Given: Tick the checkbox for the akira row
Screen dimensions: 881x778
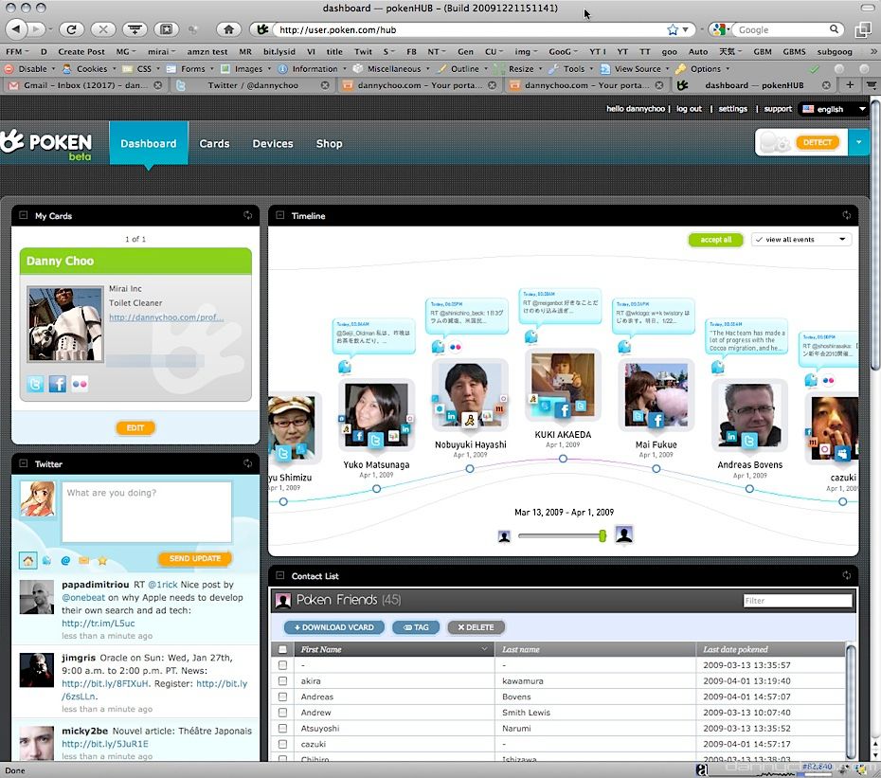Looking at the screenshot, I should pyautogui.click(x=282, y=680).
